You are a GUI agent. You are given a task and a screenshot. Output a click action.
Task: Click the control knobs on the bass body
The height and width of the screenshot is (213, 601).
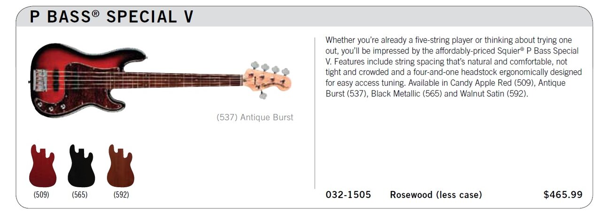[x=52, y=106]
